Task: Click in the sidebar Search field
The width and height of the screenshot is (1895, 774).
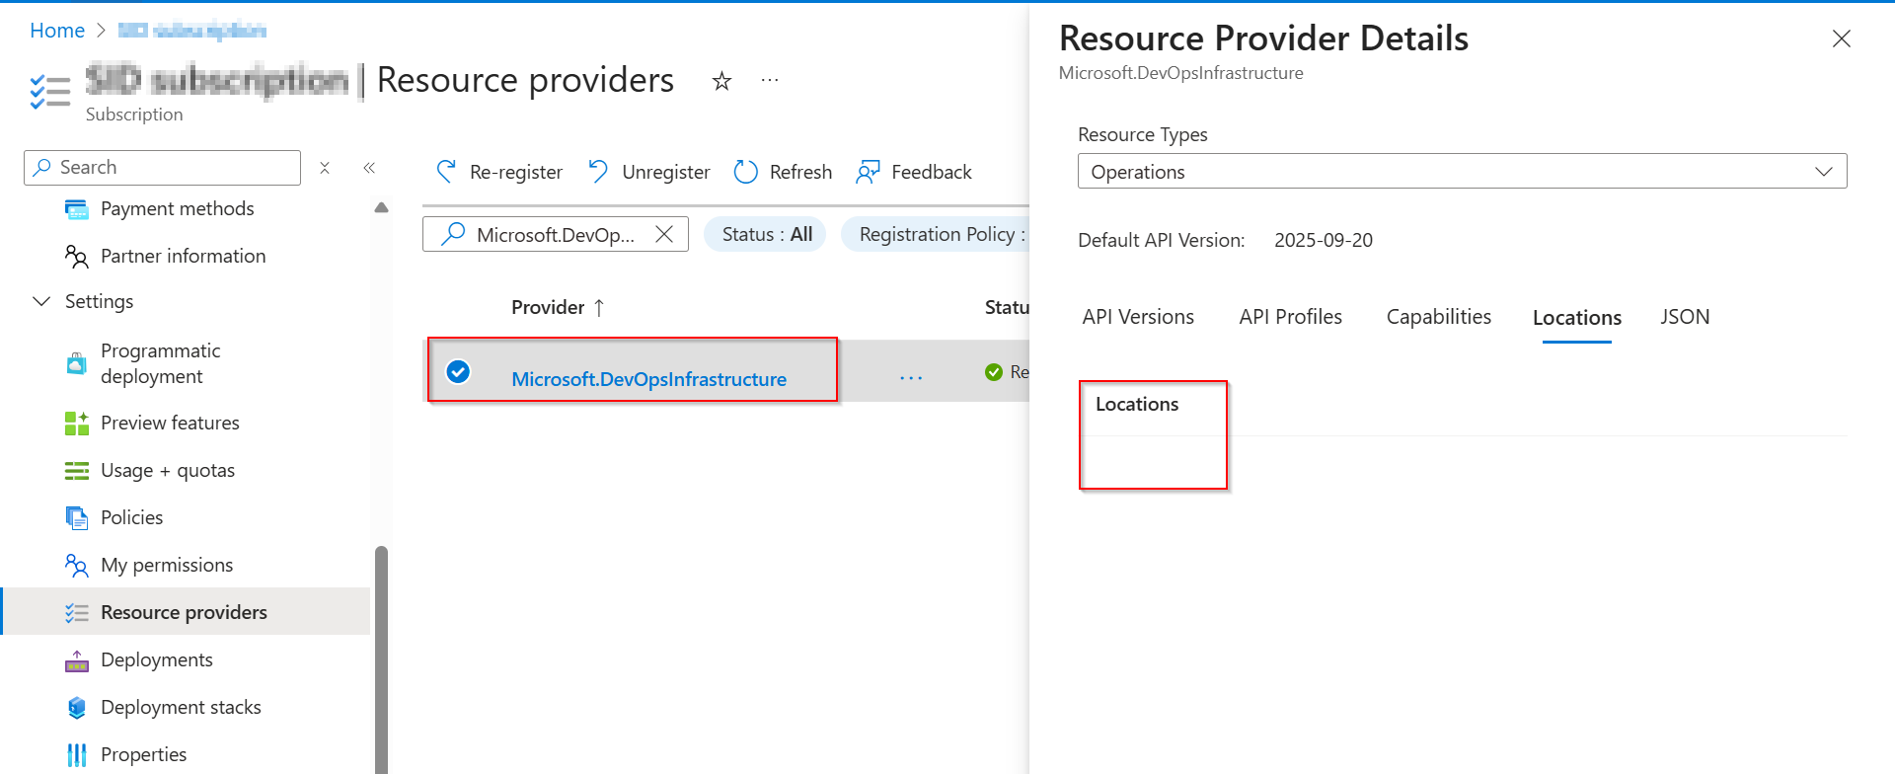Action: [162, 168]
